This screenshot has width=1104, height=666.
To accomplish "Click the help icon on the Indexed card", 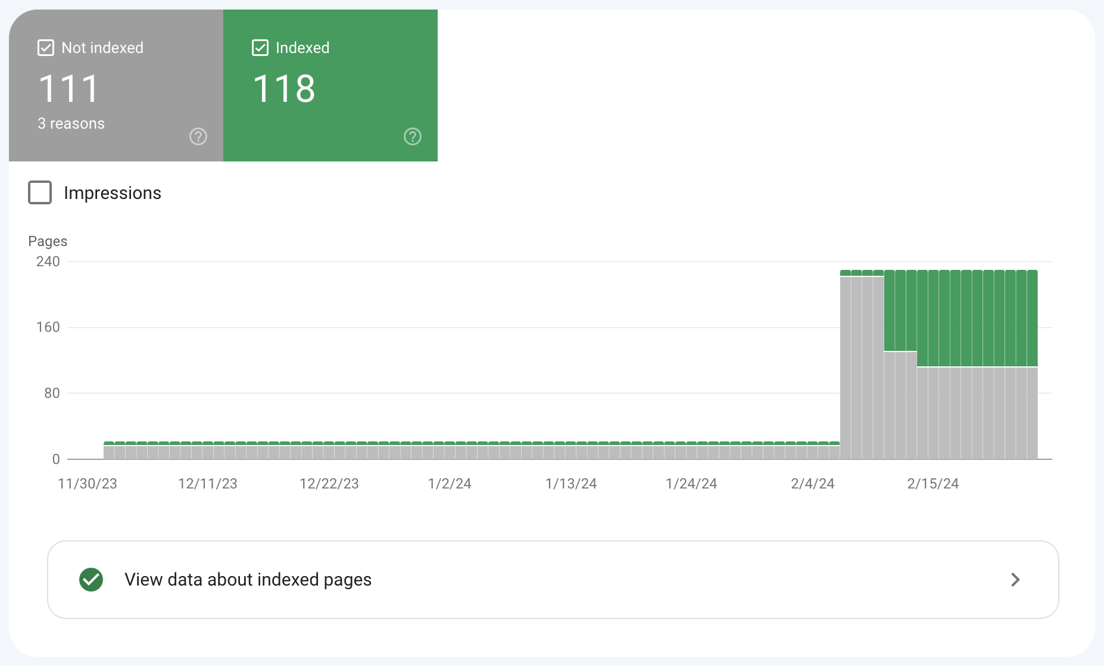I will click(x=412, y=136).
